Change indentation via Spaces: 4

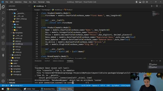coord(95,85)
